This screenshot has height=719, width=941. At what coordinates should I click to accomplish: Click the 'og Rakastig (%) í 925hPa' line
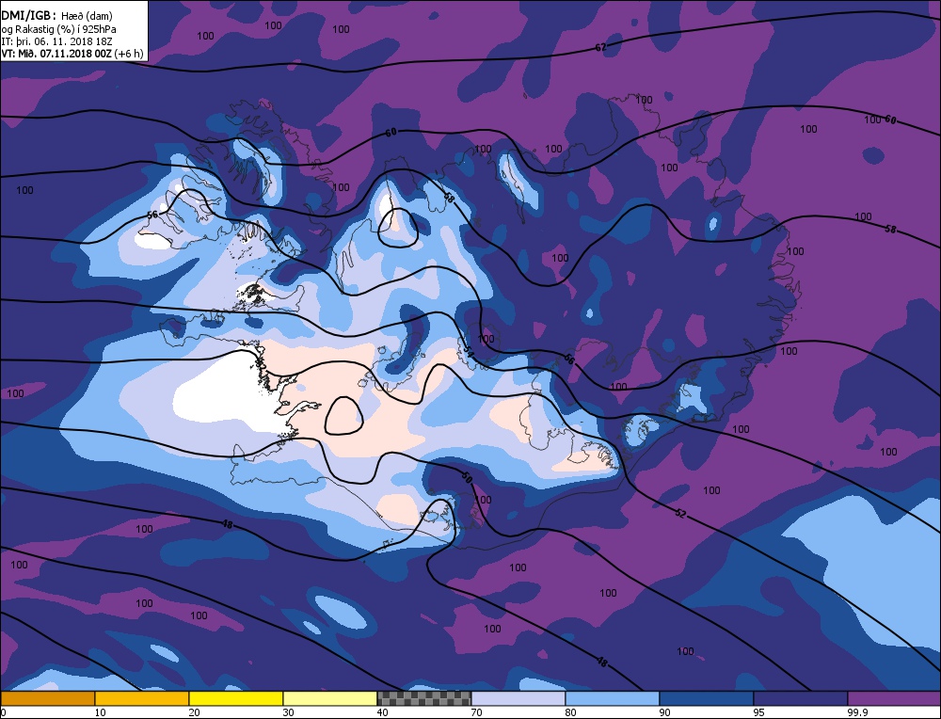click(58, 29)
